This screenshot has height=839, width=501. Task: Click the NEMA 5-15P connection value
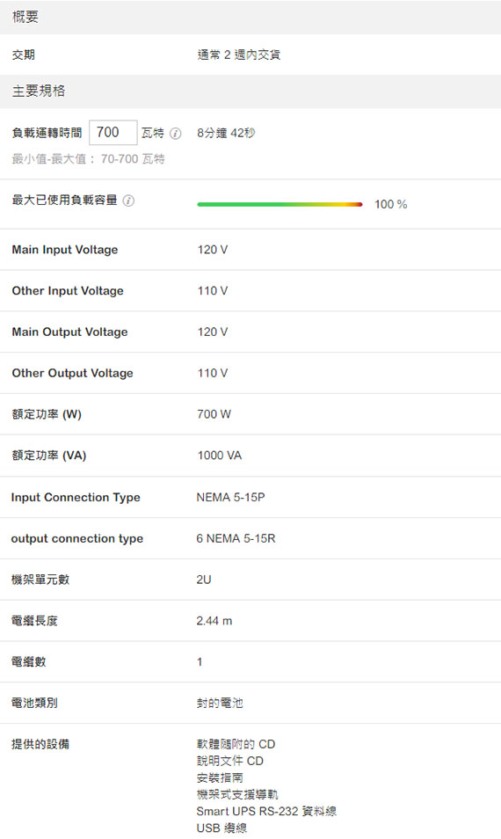pyautogui.click(x=230, y=498)
